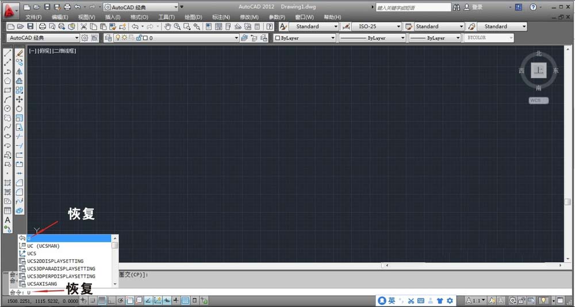The height and width of the screenshot is (307, 575).
Task: Click the binoculars search icon
Action: [457, 7]
